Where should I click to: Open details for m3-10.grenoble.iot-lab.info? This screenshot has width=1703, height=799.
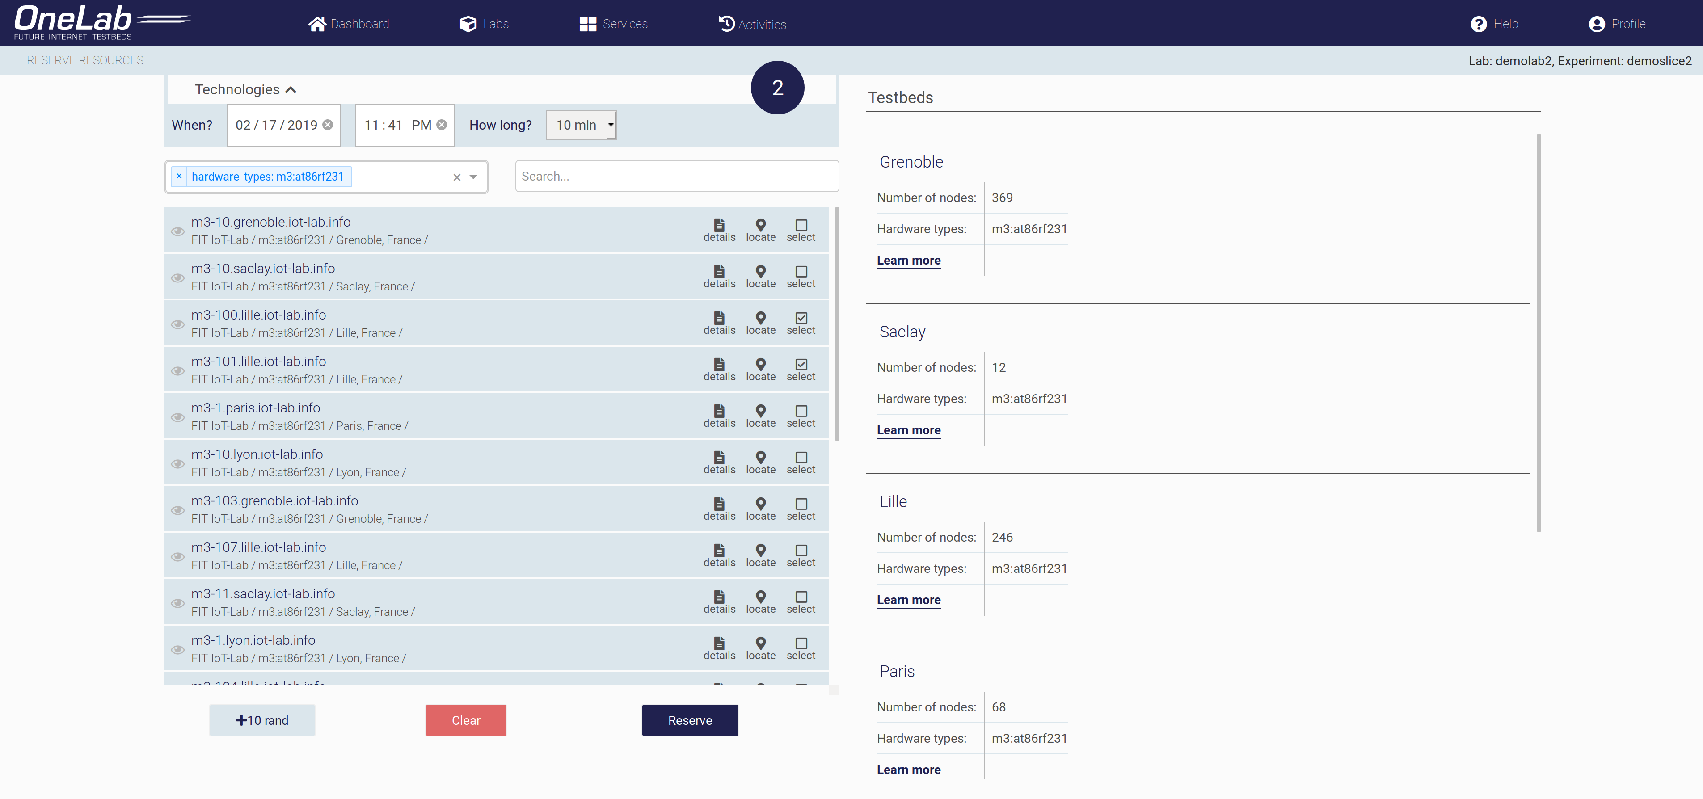tap(719, 229)
